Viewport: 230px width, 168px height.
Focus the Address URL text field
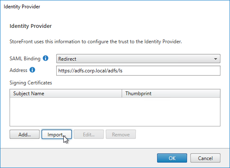[x=138, y=71]
